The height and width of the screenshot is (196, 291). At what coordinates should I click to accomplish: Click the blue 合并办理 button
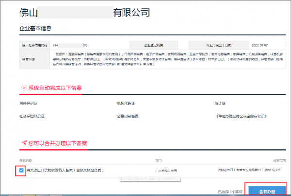tap(264, 190)
